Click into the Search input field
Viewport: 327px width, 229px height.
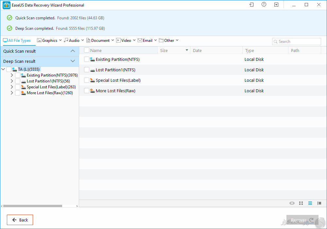[x=296, y=42]
